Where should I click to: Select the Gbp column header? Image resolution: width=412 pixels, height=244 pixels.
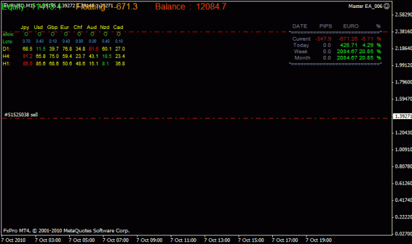52,27
